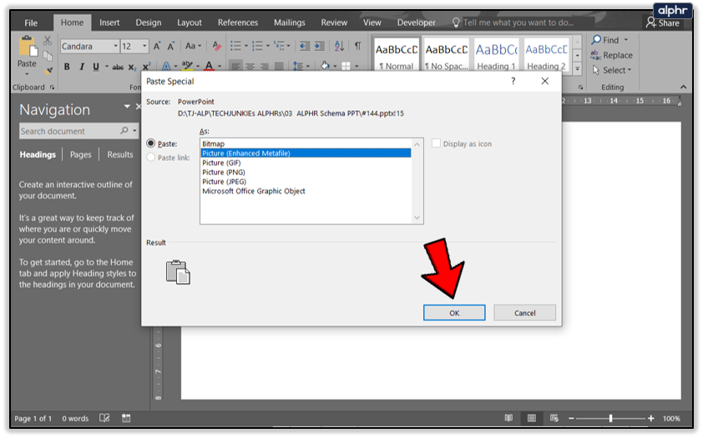Screen dimensions: 703x438
Task: Open the File tab
Action: coord(31,23)
